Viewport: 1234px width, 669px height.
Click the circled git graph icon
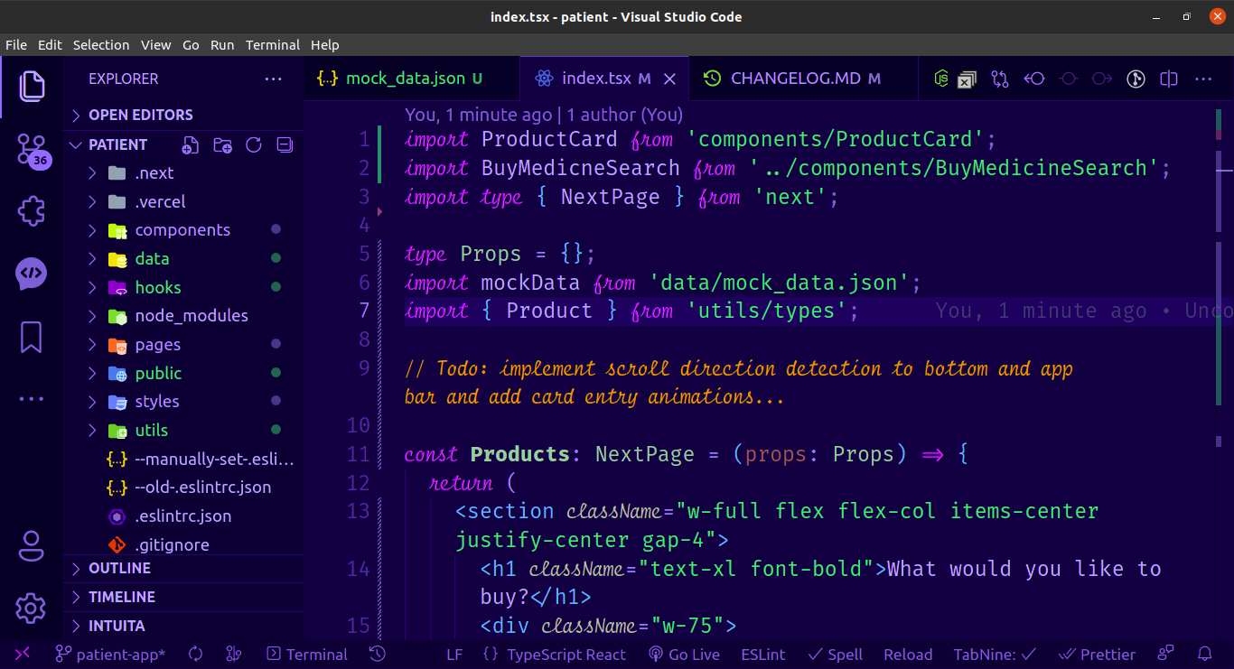[1136, 79]
